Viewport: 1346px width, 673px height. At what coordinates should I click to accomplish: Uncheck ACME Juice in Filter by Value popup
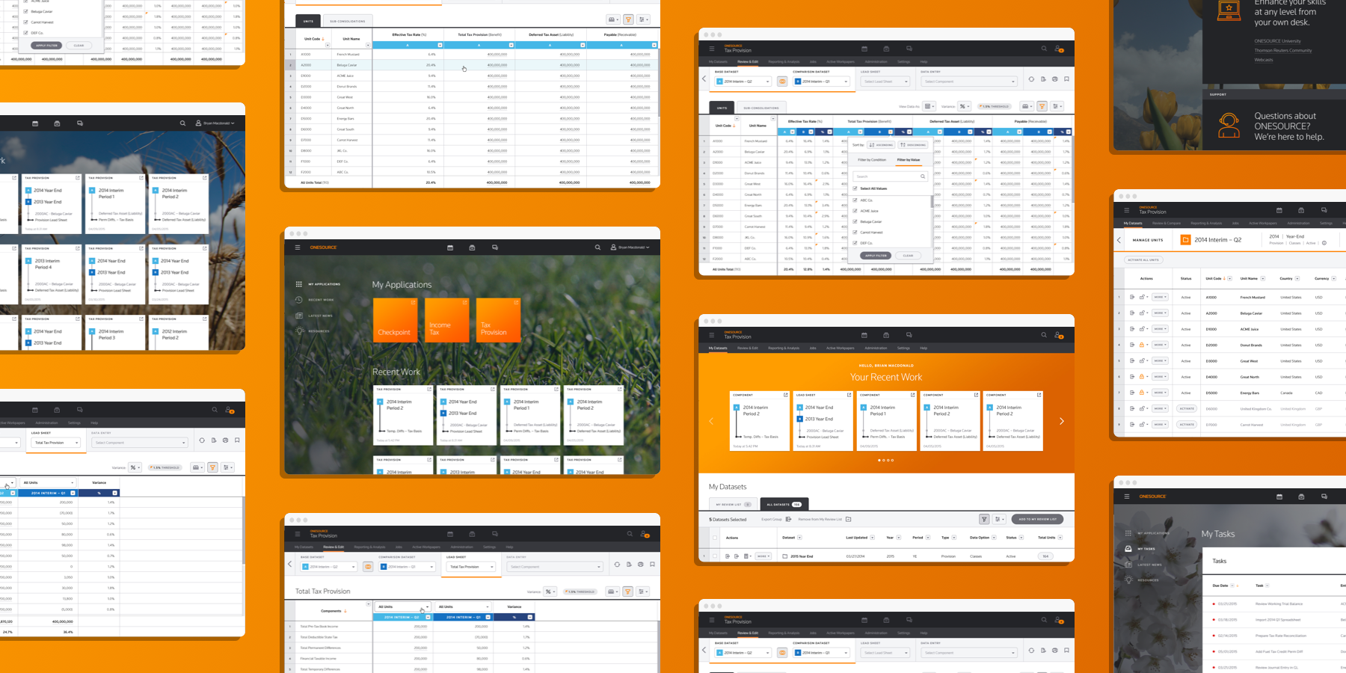pos(855,211)
